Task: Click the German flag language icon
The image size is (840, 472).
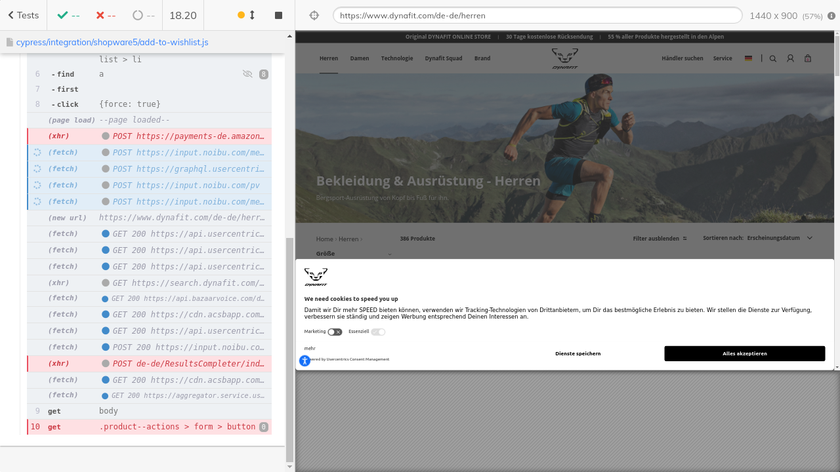Action: (x=748, y=58)
